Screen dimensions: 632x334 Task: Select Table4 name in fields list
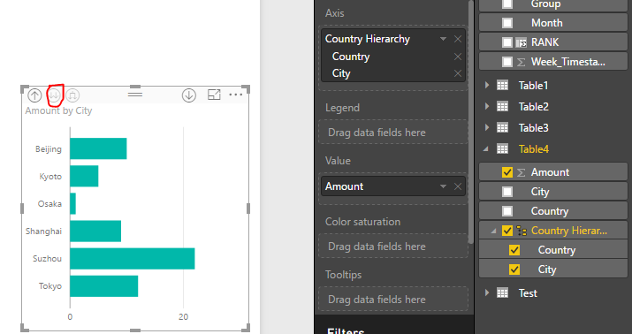click(534, 149)
